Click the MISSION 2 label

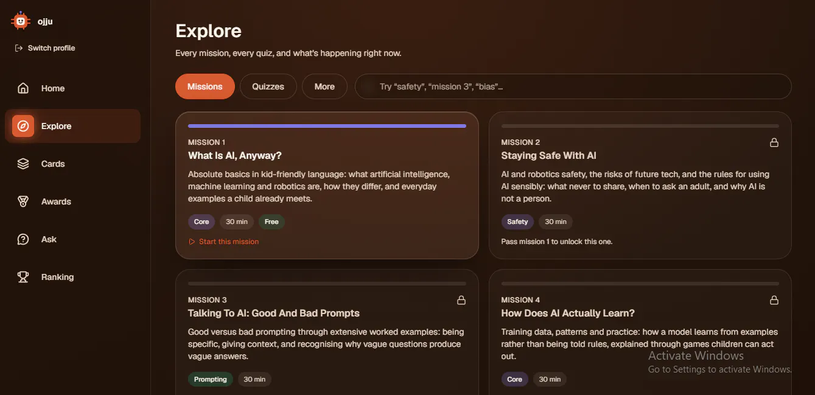[520, 142]
